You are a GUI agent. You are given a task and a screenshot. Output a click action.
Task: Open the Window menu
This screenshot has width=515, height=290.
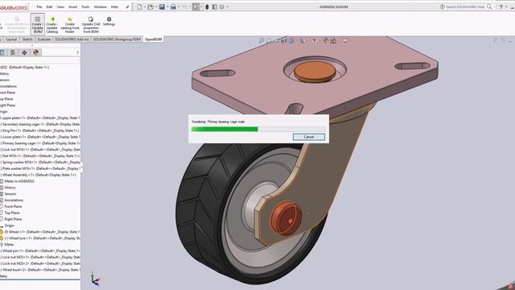coord(100,6)
